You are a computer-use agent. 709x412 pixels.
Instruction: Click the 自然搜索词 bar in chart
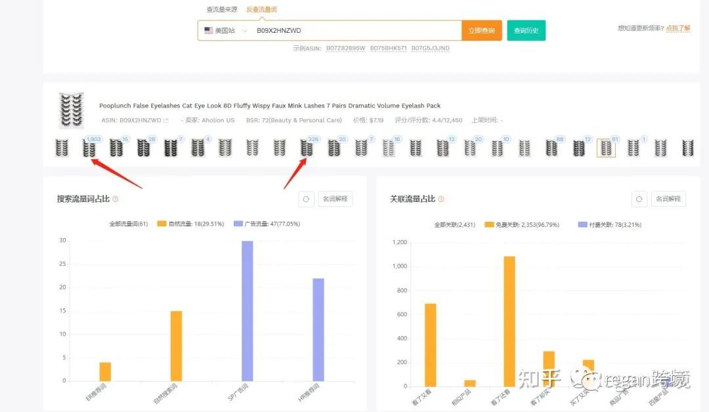click(177, 346)
